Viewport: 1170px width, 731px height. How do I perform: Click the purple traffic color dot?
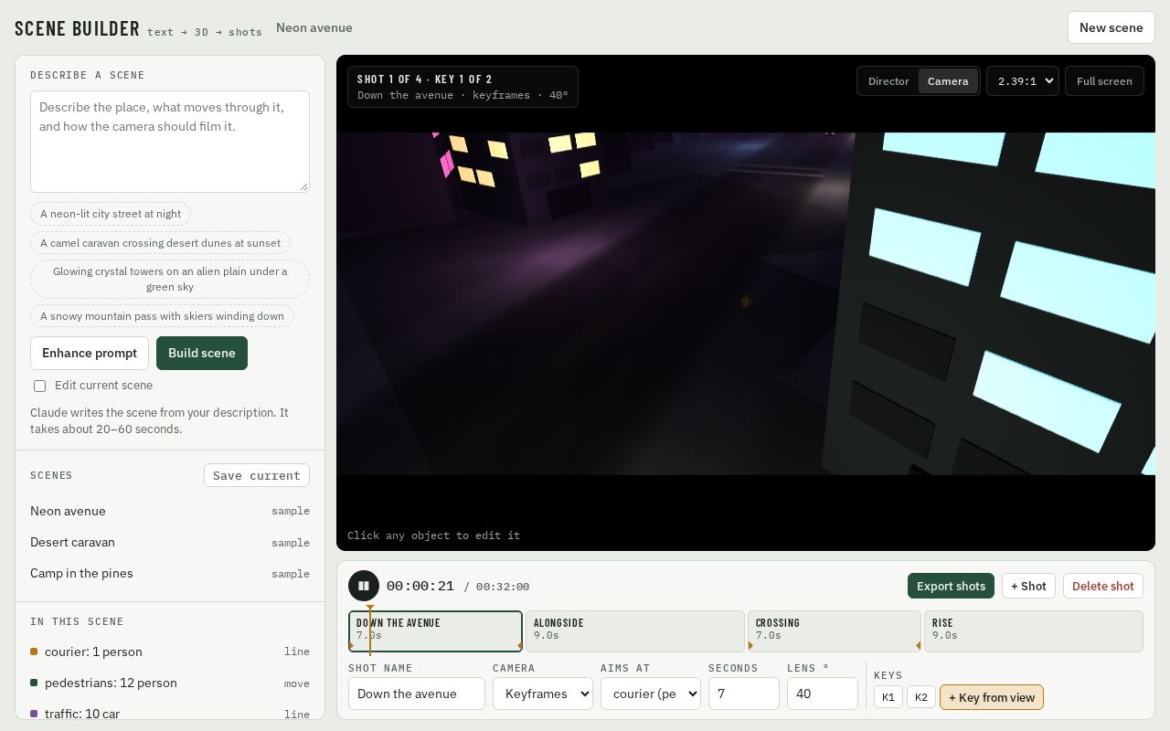[34, 714]
